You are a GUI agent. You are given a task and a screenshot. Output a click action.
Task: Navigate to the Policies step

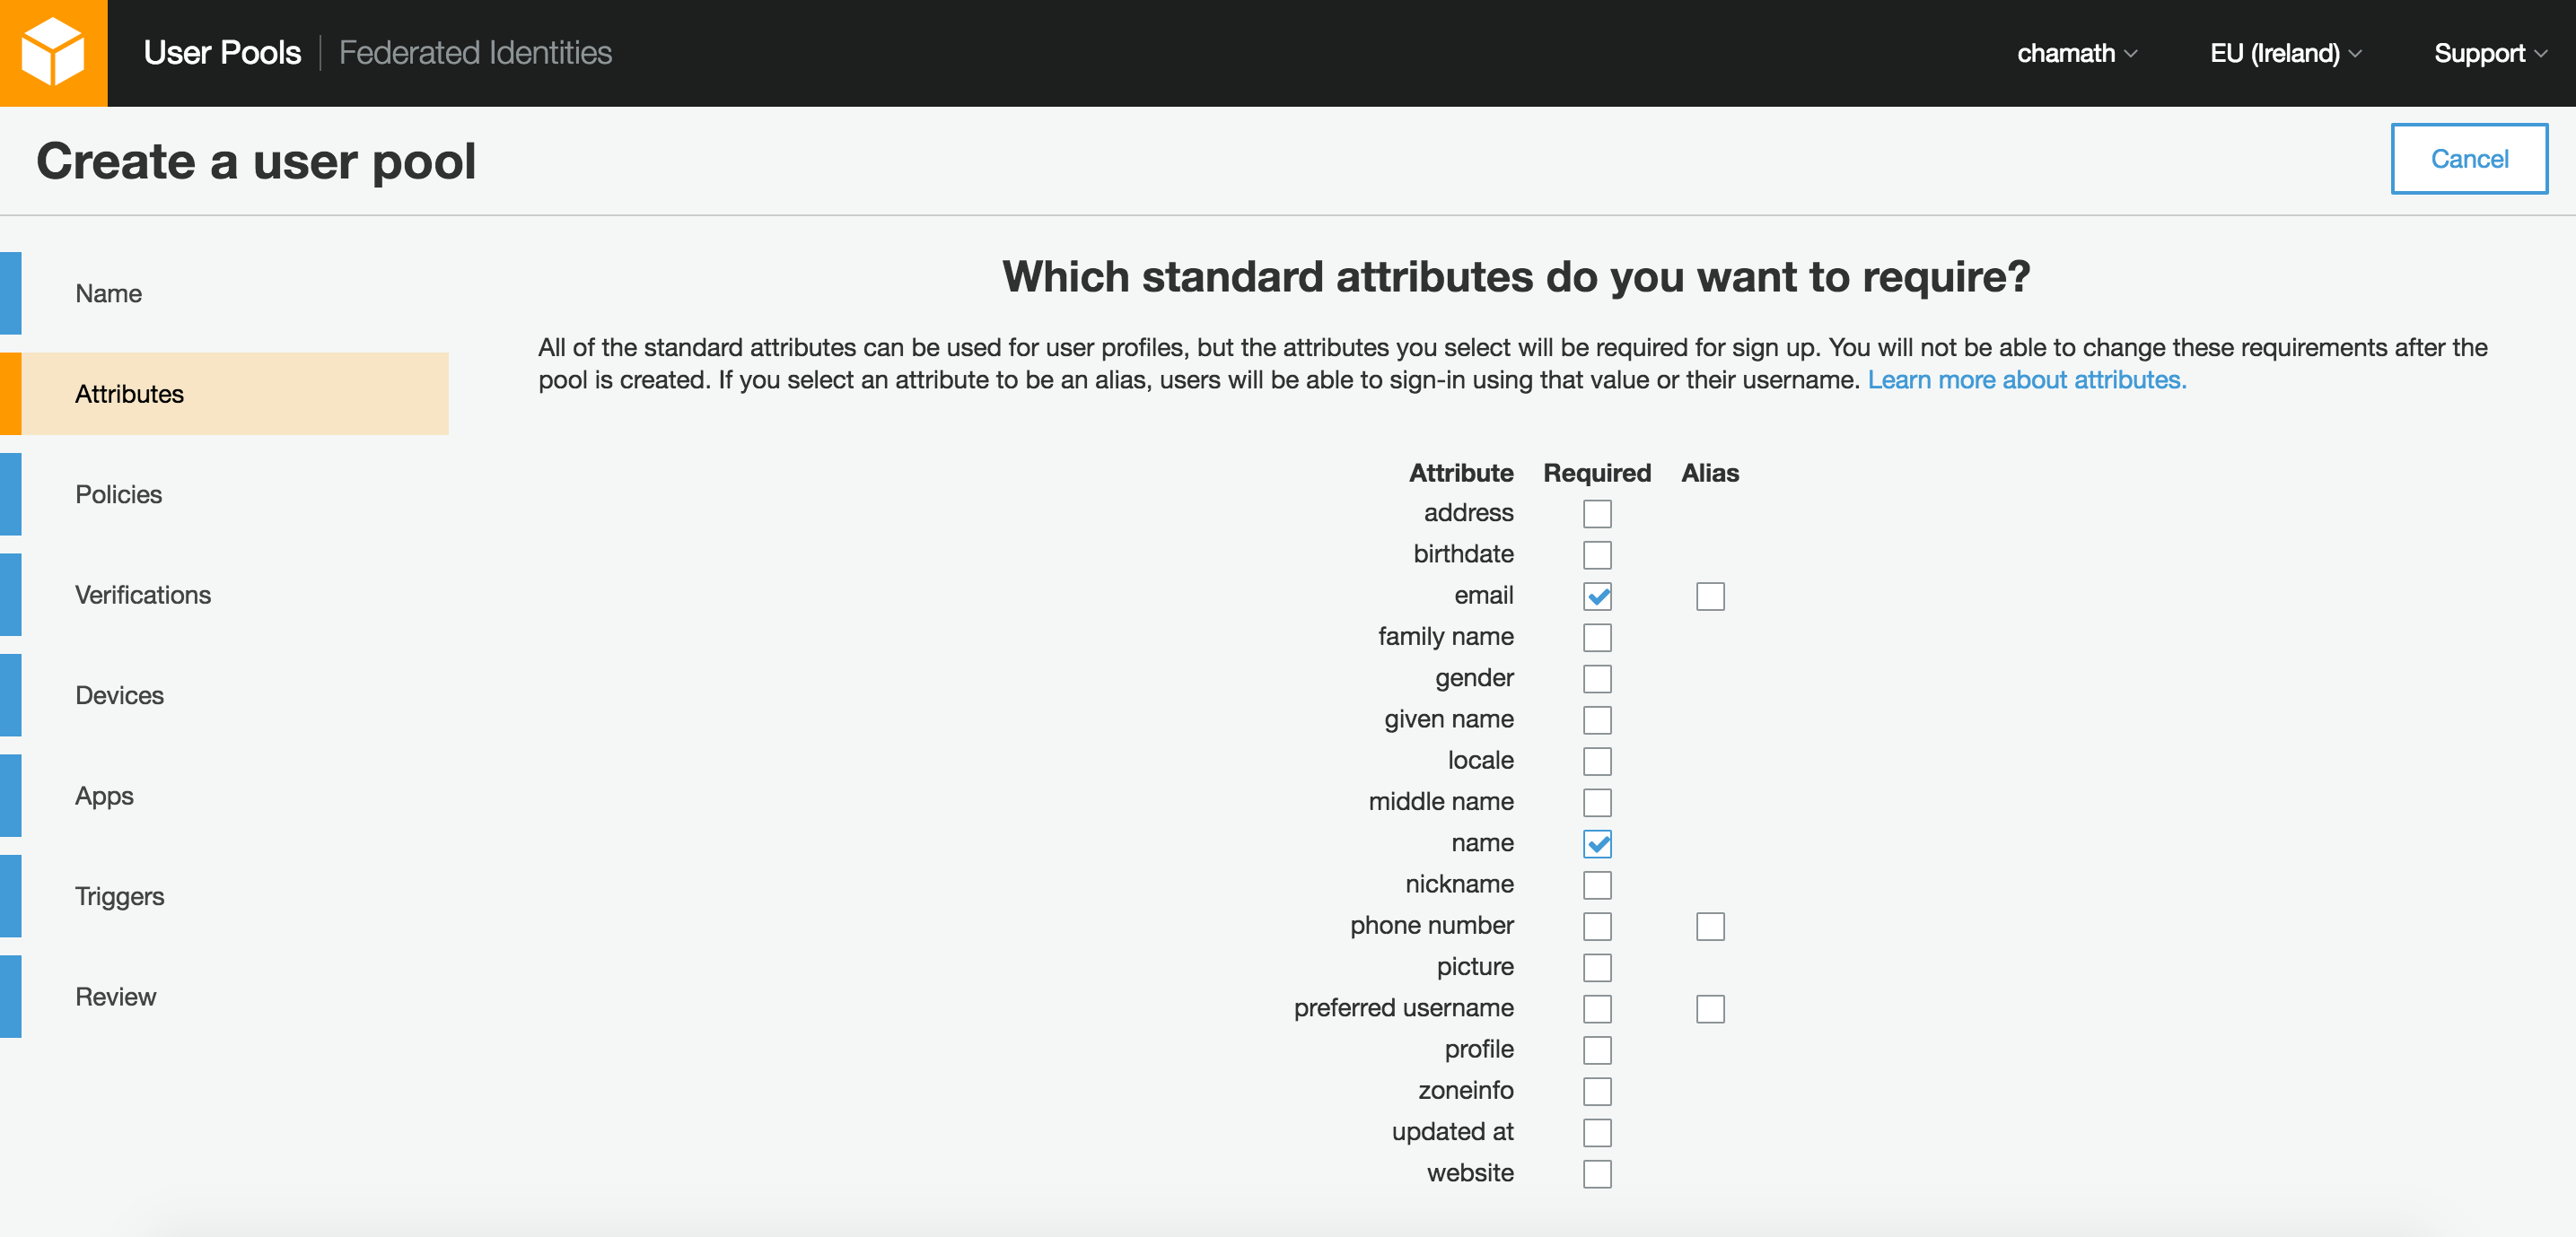pyautogui.click(x=119, y=494)
